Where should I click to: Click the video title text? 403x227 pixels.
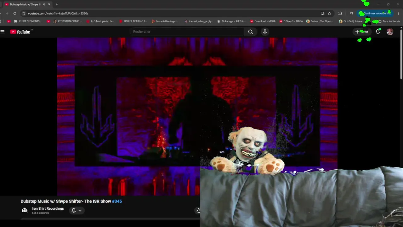(66, 201)
